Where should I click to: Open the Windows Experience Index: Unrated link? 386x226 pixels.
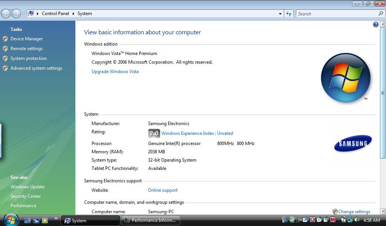[x=197, y=133]
